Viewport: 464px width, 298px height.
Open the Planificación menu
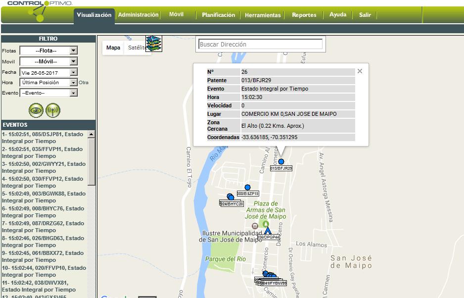point(218,15)
